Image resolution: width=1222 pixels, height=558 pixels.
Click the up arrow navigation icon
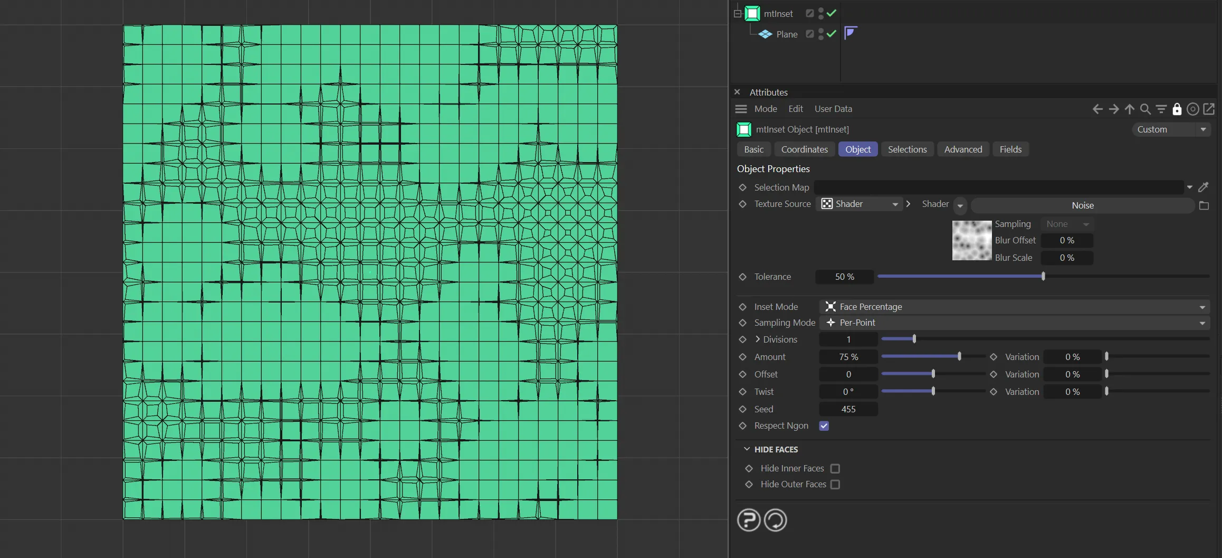pyautogui.click(x=1129, y=109)
